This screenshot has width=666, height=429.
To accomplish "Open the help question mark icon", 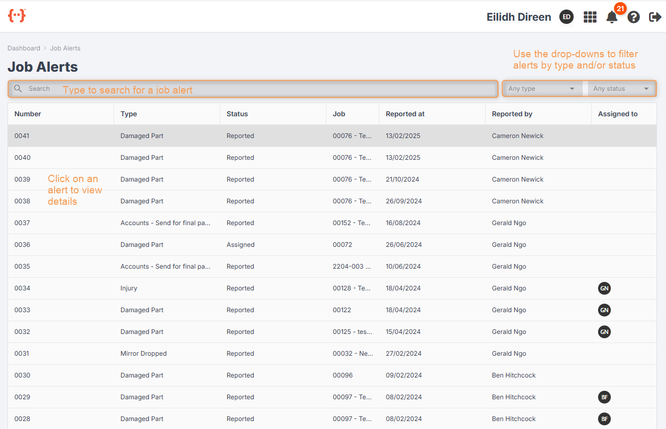I will pyautogui.click(x=634, y=17).
